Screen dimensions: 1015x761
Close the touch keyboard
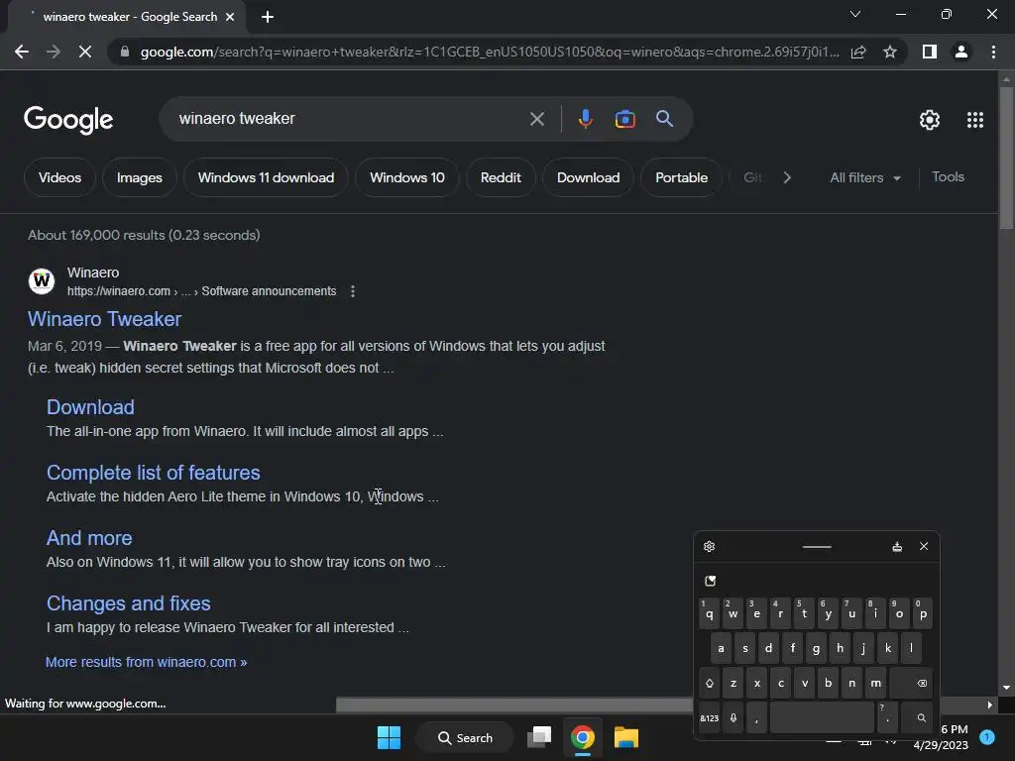924,547
